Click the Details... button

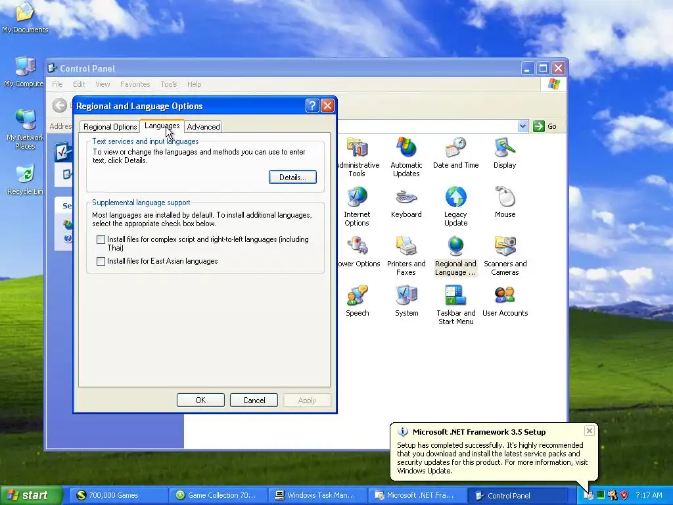292,178
